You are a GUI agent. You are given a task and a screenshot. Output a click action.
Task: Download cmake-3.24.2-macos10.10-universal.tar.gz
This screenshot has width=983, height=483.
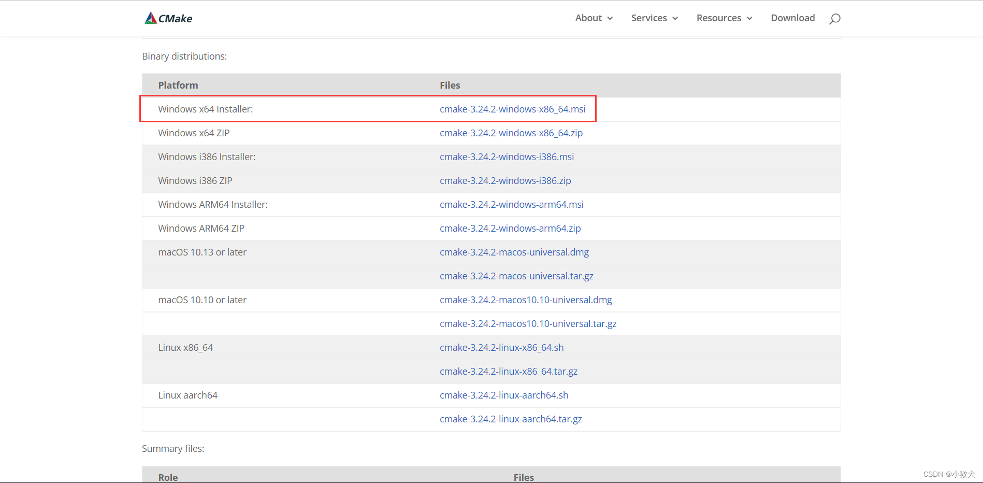pos(528,324)
